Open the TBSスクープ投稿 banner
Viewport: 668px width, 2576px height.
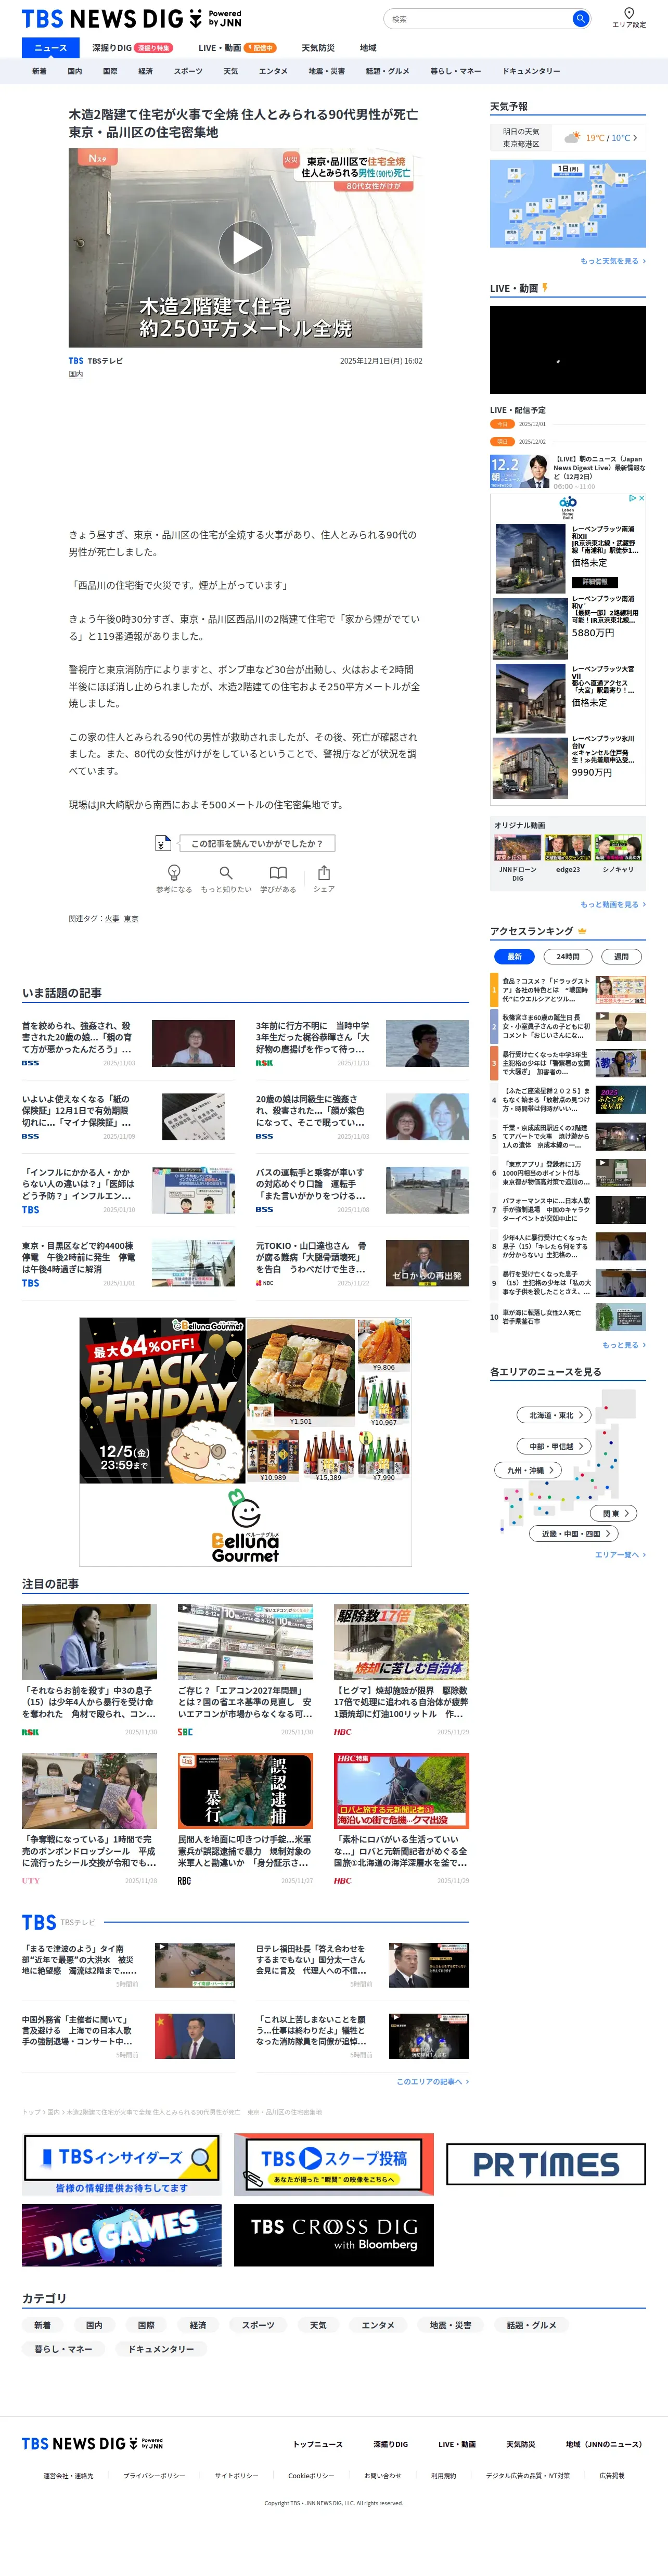334,2165
